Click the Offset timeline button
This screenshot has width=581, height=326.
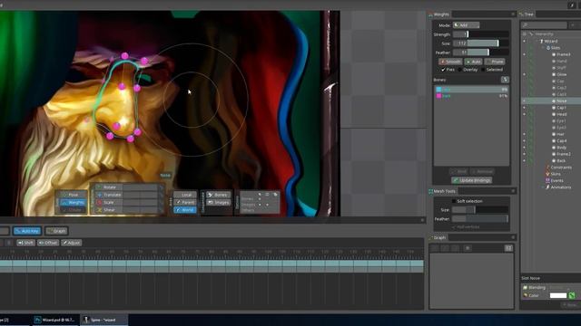point(48,243)
